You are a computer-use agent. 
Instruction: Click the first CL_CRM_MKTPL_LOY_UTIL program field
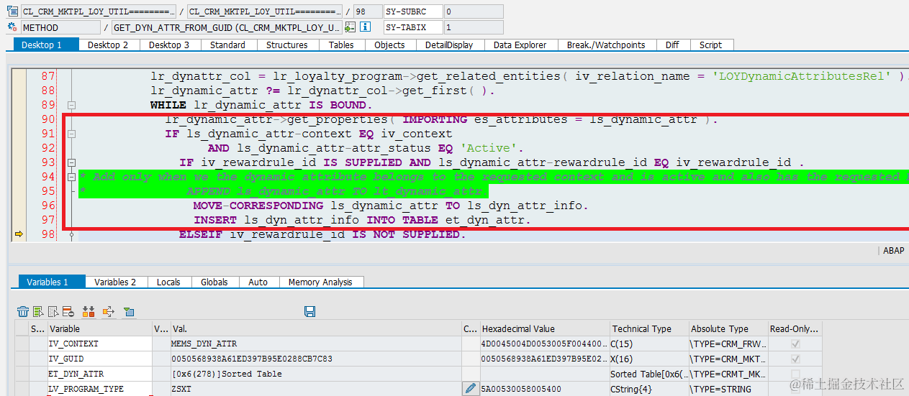pyautogui.click(x=98, y=11)
